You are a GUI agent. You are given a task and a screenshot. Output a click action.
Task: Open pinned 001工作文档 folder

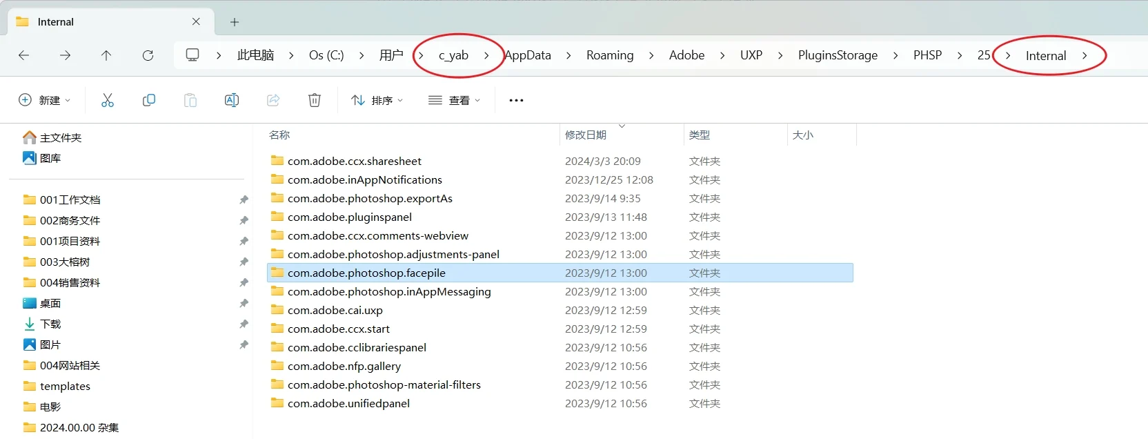point(62,199)
